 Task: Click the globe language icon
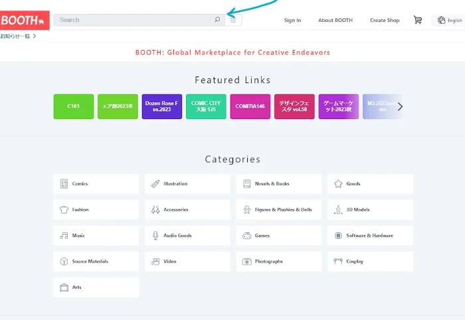click(442, 20)
